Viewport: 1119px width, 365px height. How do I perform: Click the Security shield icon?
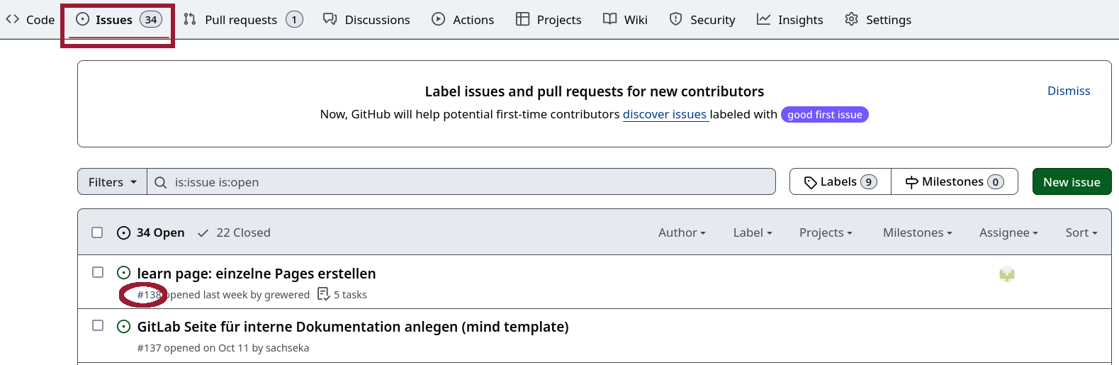point(676,19)
